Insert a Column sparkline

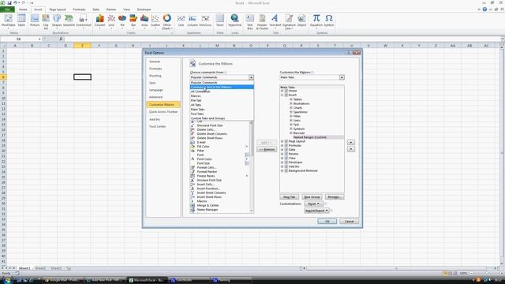point(193,21)
